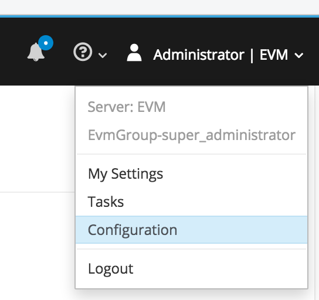
Task: Click empty dark navbar left of bell
Action: click(x=12, y=52)
